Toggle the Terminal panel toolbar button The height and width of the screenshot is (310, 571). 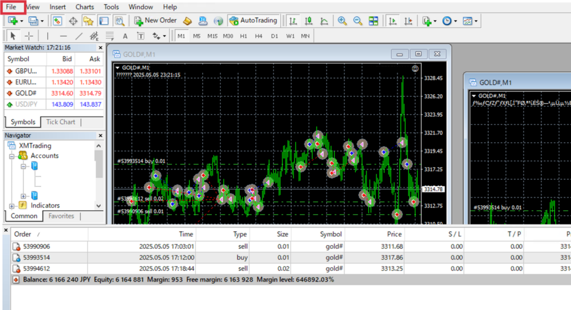pos(104,21)
